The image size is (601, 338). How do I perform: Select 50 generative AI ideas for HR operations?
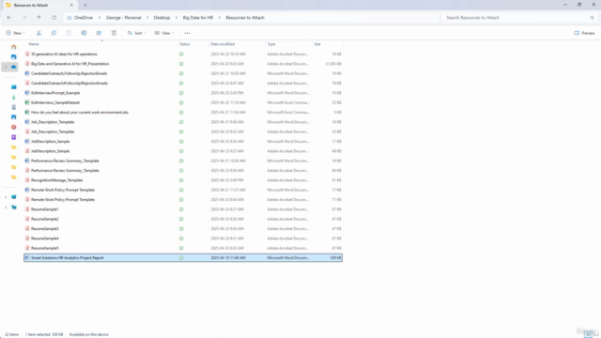tap(64, 54)
